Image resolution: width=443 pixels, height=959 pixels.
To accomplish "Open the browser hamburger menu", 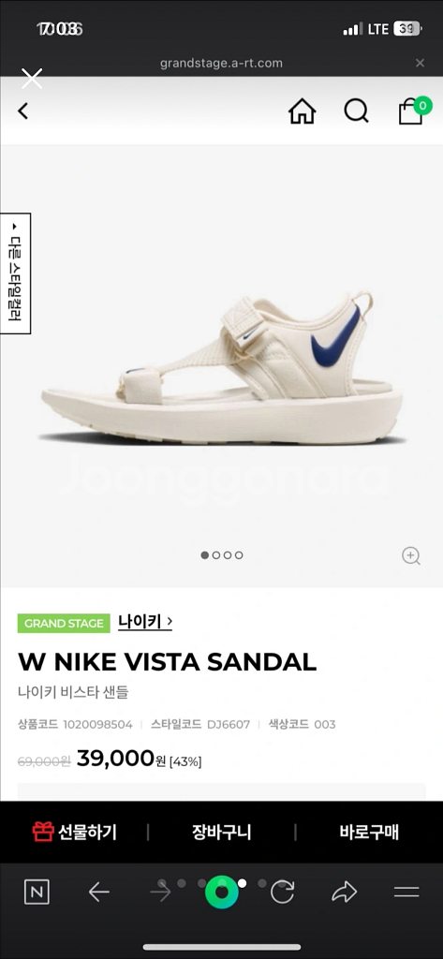I will click(406, 893).
